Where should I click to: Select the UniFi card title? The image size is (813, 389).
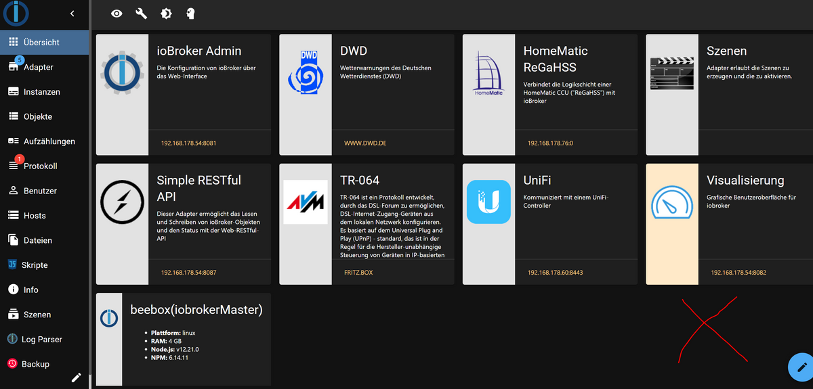539,180
